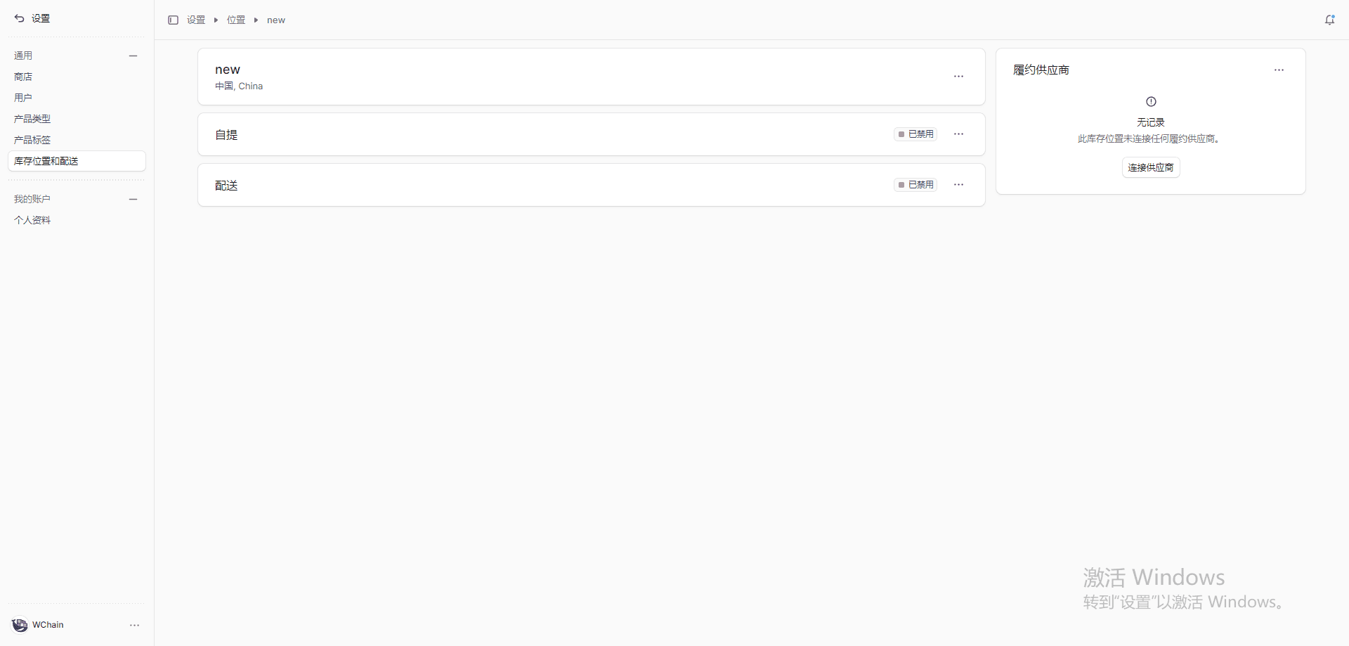The height and width of the screenshot is (646, 1349).
Task: Open the WChain user options menu
Action: (134, 625)
